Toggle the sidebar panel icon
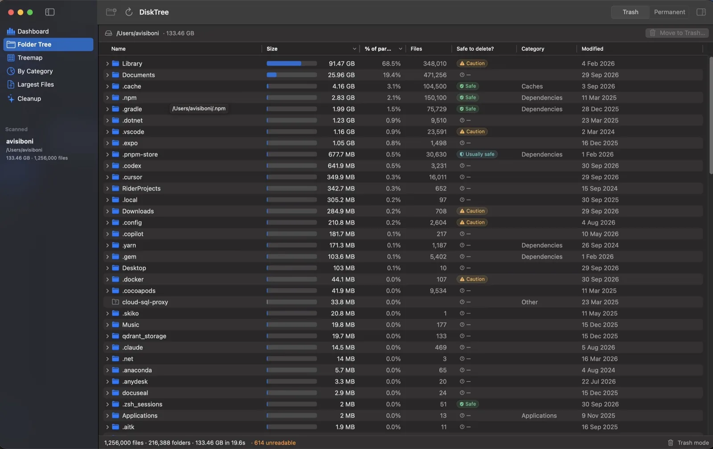 [x=50, y=12]
